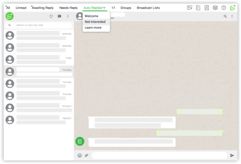Start a new chat with message icon
This screenshot has width=241, height=164.
coord(59,16)
